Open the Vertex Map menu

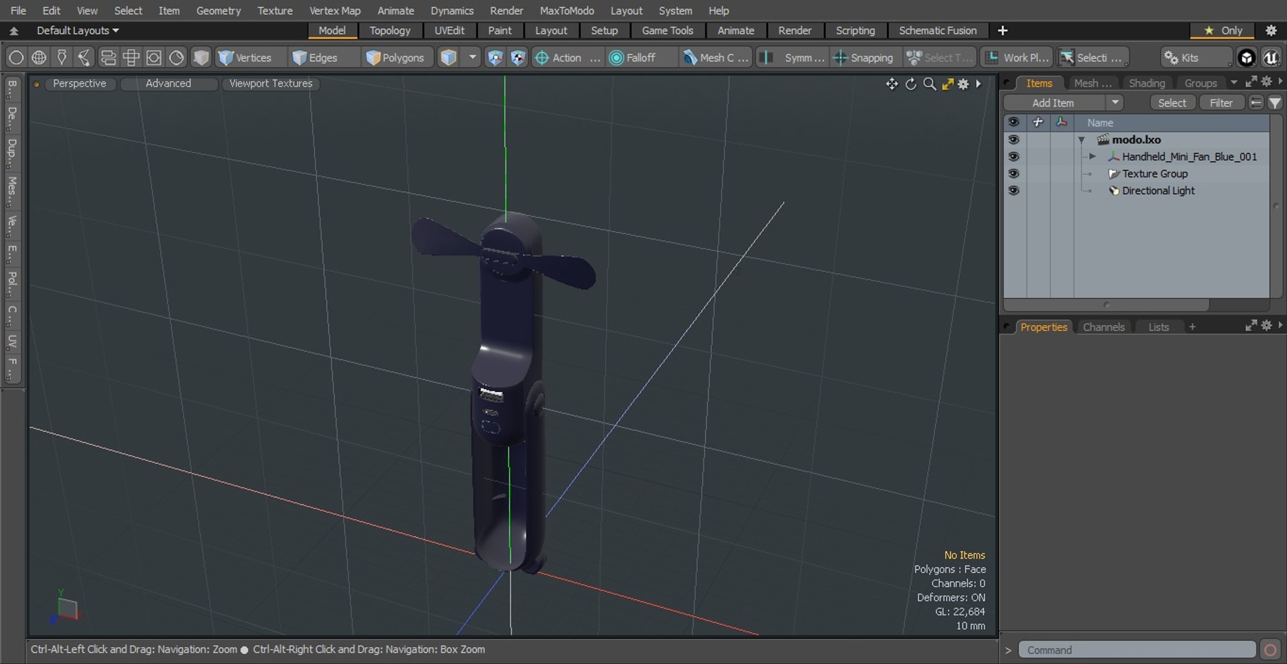[334, 11]
